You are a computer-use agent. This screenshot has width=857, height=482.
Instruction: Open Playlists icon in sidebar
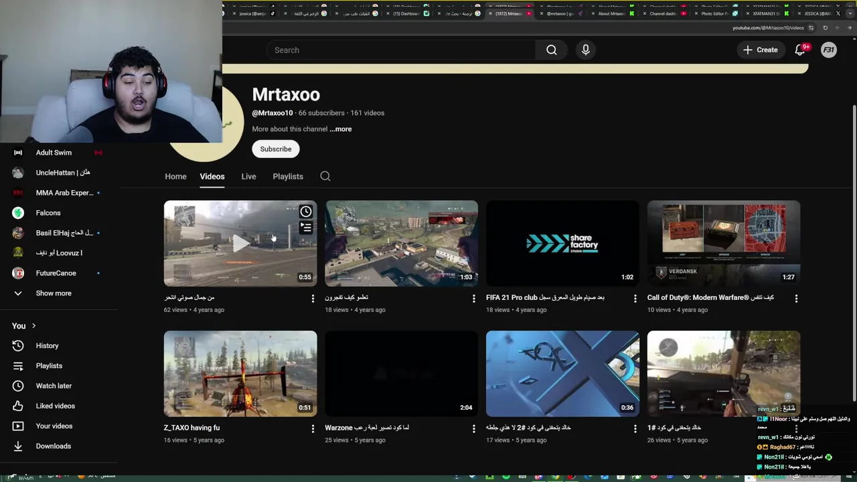point(18,366)
